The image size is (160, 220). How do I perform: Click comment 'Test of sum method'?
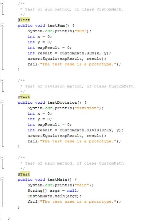pos(72,10)
